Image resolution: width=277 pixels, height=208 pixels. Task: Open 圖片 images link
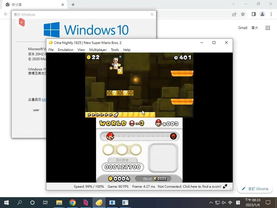[255, 28]
